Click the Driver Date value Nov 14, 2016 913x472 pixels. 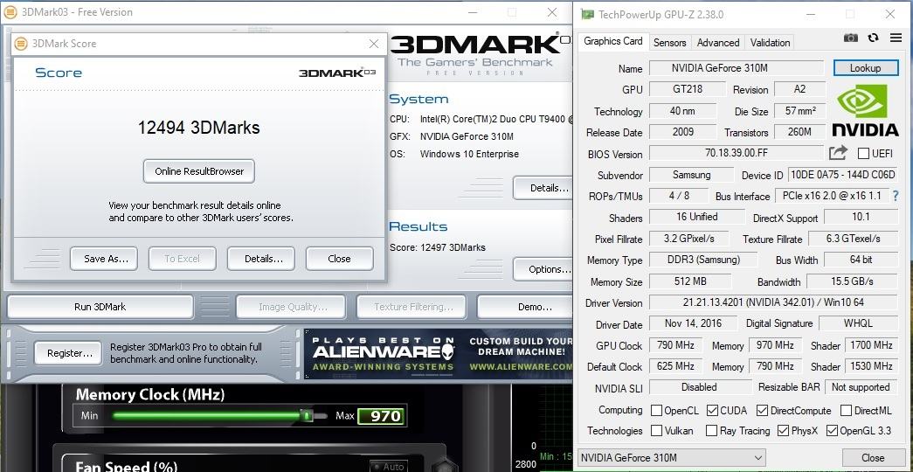693,323
